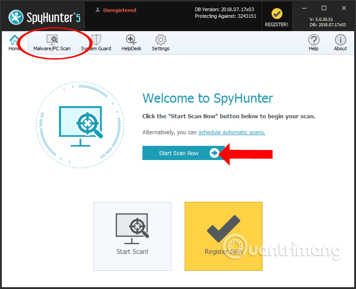This screenshot has width=356, height=289.
Task: Click the Welcome to SpyHunter heading
Action: coord(208,98)
